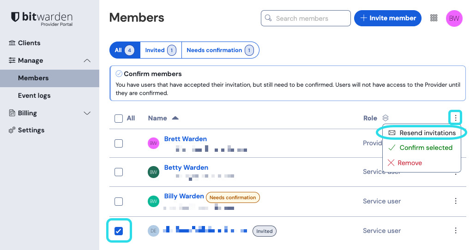Uncheck the invited user's checkbox
The image size is (476, 250).
coord(119,231)
